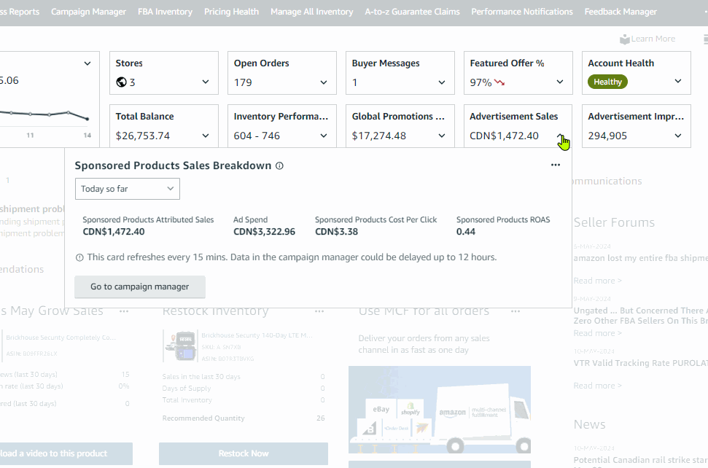This screenshot has height=468, width=708.
Task: Expand the Total Balance card
Action: tap(206, 136)
